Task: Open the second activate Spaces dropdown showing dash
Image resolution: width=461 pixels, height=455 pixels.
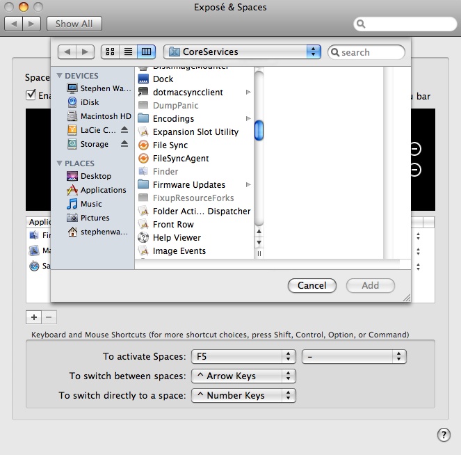Action: pos(354,356)
